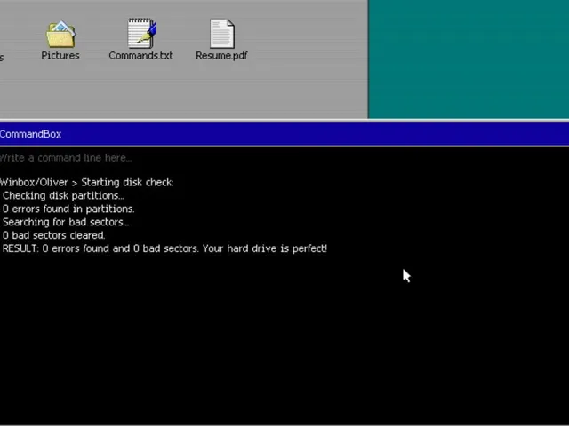Viewport: 569px width, 426px height.
Task: Click the "Searching for bad sectors..." line
Action: 66,222
